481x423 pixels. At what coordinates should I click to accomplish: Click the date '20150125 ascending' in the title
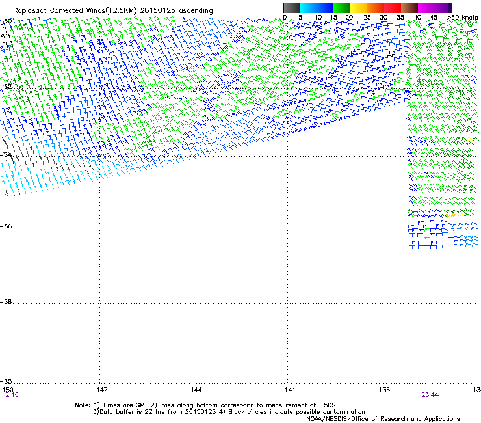click(176, 10)
